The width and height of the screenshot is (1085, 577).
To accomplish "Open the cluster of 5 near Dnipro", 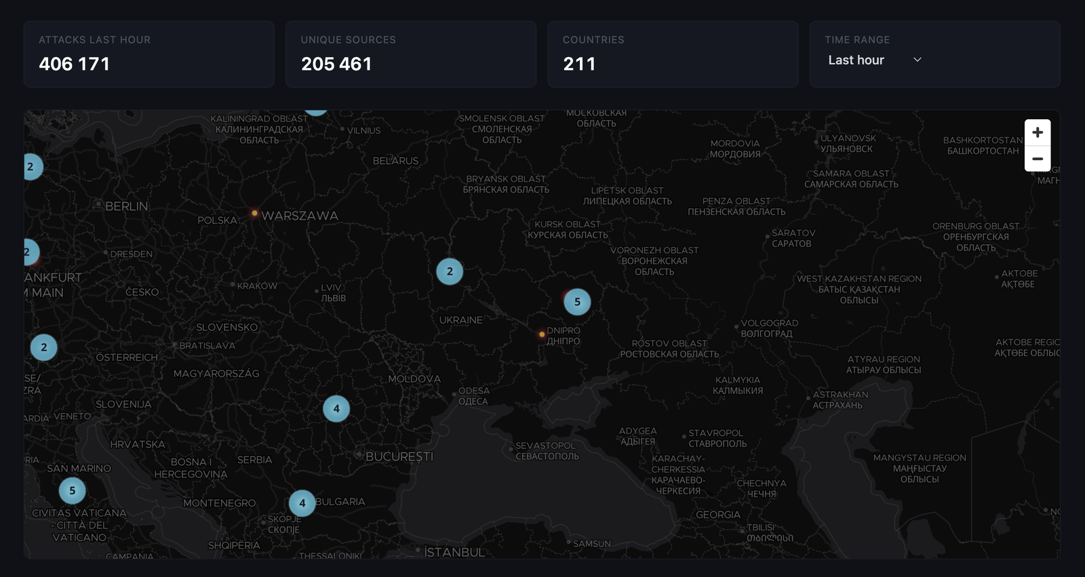I will click(577, 302).
